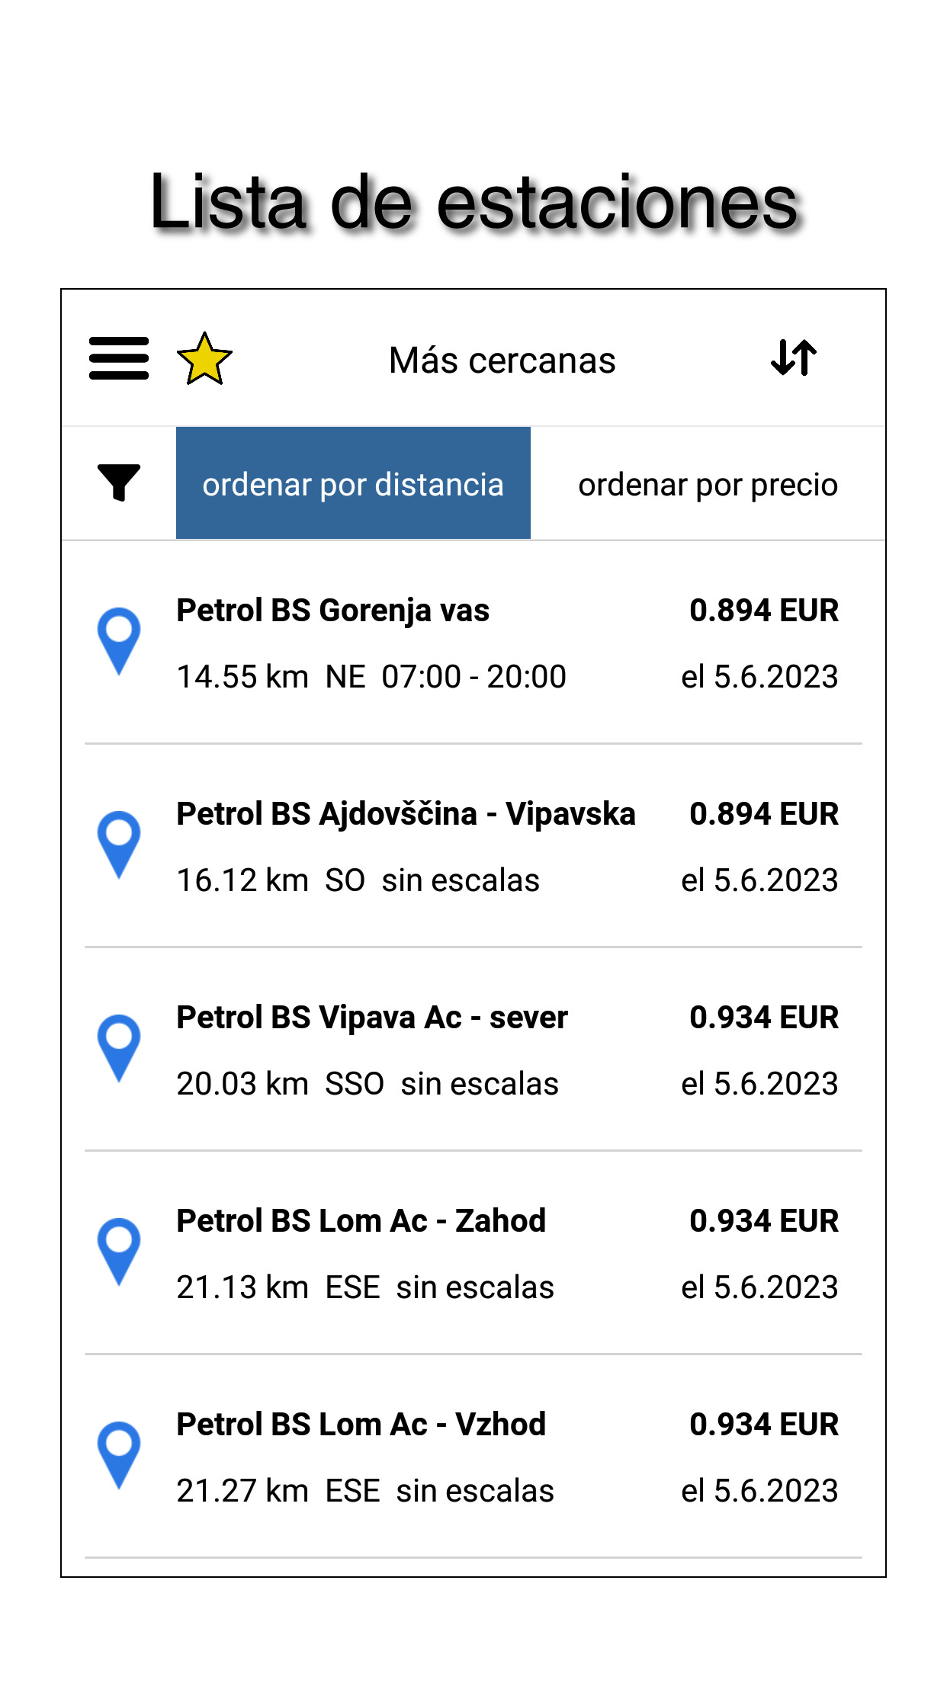947x1683 pixels.
Task: Select Petrol BS Lom Ac - Vzhod
Action: pos(361,1425)
